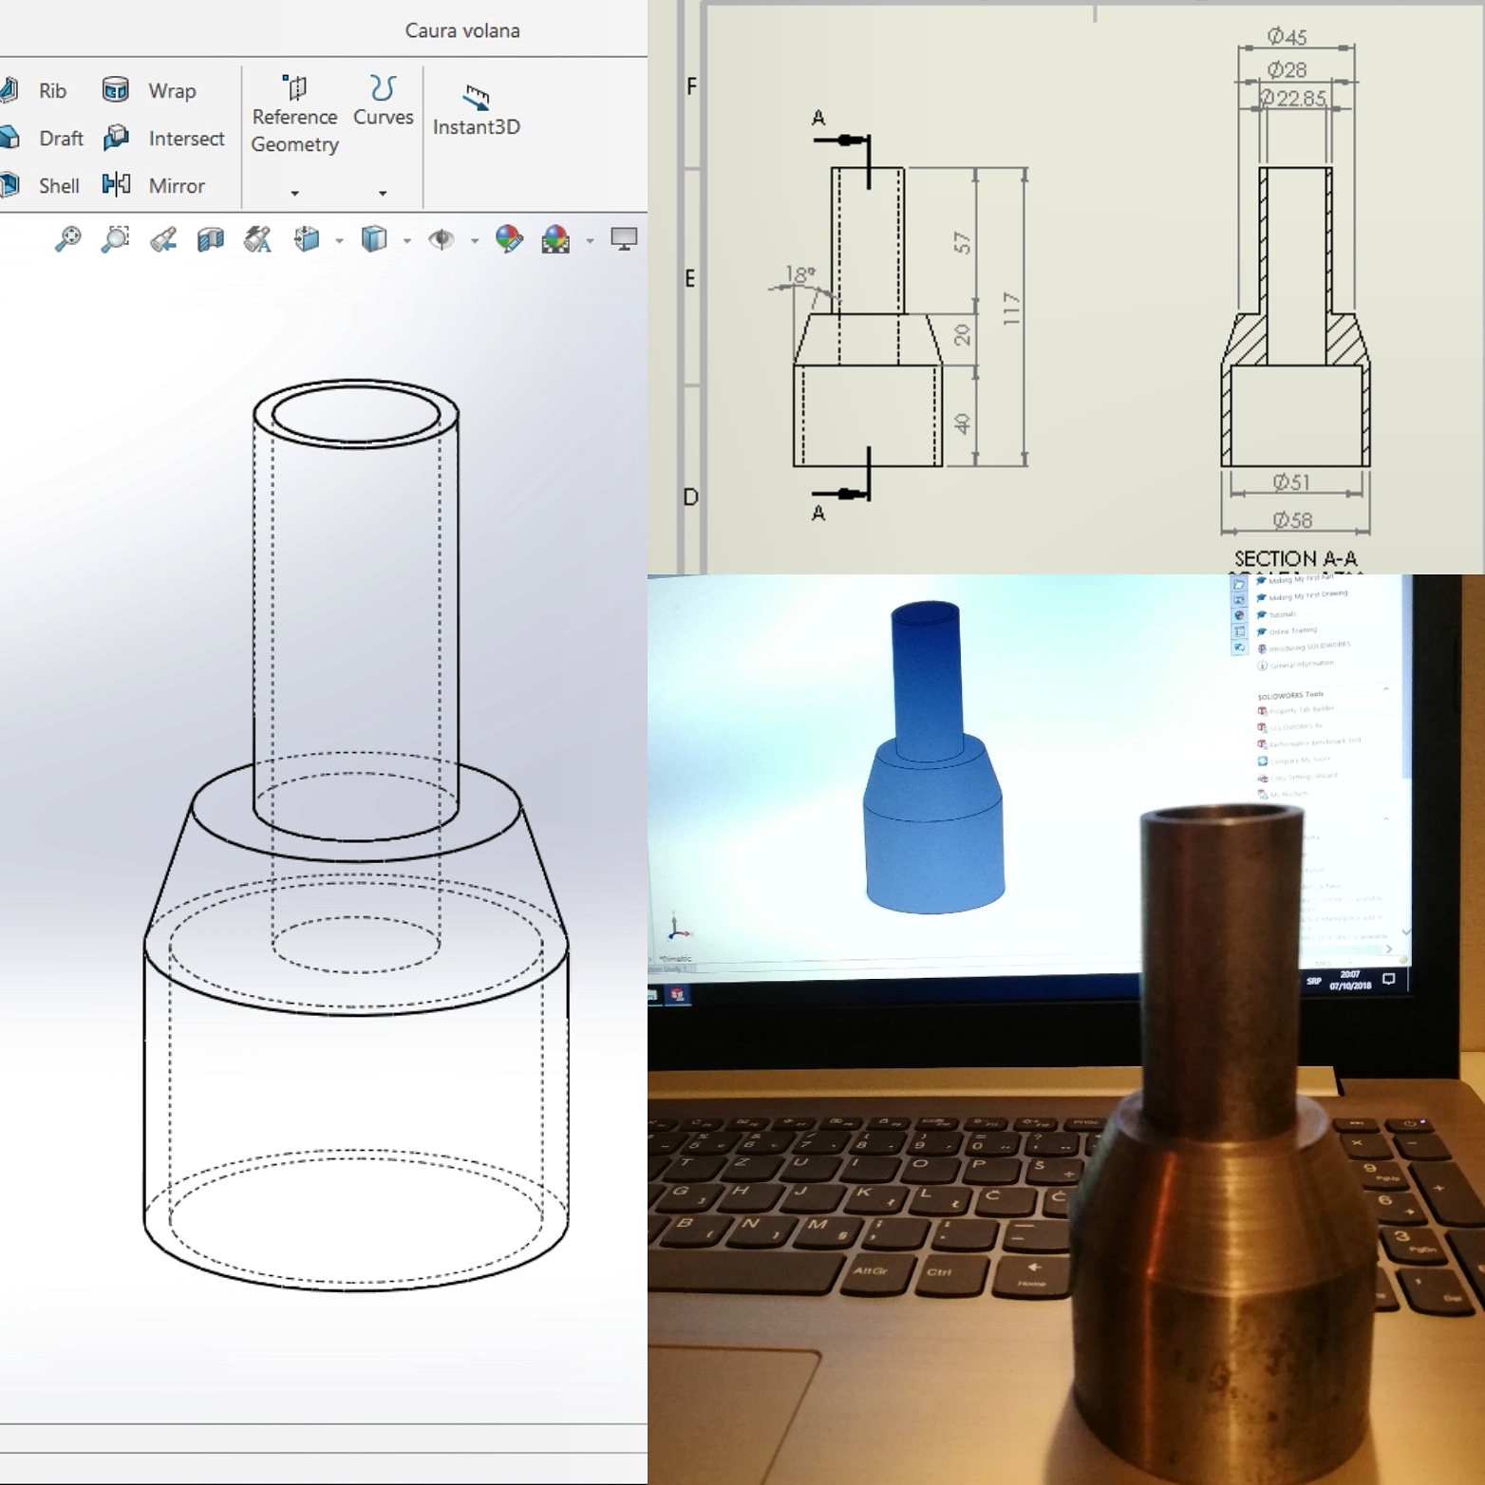This screenshot has height=1485, width=1485.
Task: Click the 40 height dimension
Action: point(963,423)
